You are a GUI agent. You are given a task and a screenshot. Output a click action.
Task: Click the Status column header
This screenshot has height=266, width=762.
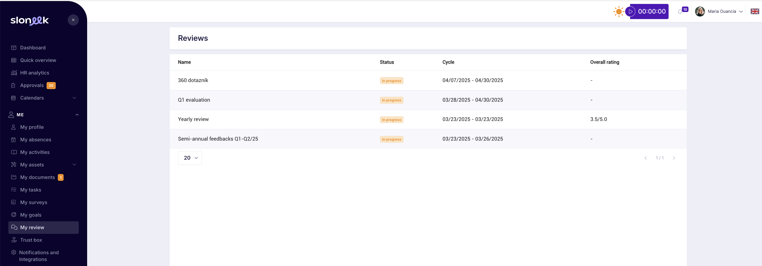tap(386, 62)
